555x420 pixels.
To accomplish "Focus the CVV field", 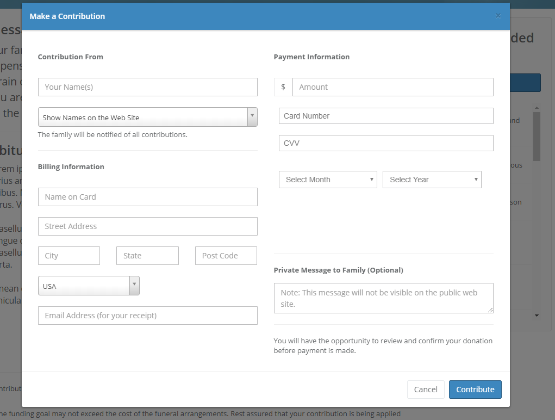I will click(386, 143).
